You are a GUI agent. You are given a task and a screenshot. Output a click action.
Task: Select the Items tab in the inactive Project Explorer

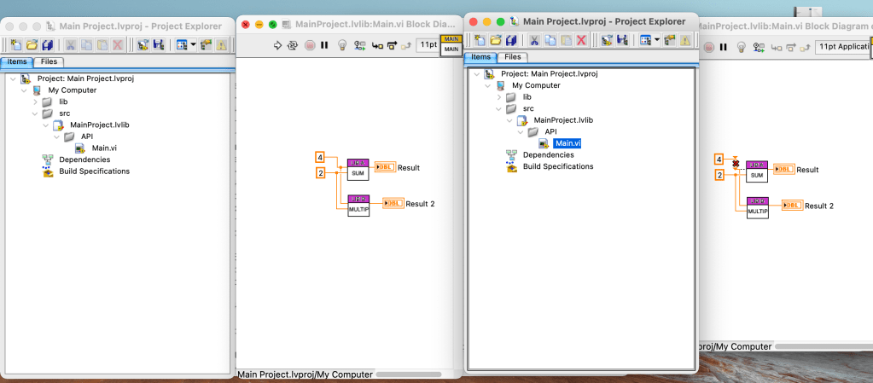tap(17, 61)
